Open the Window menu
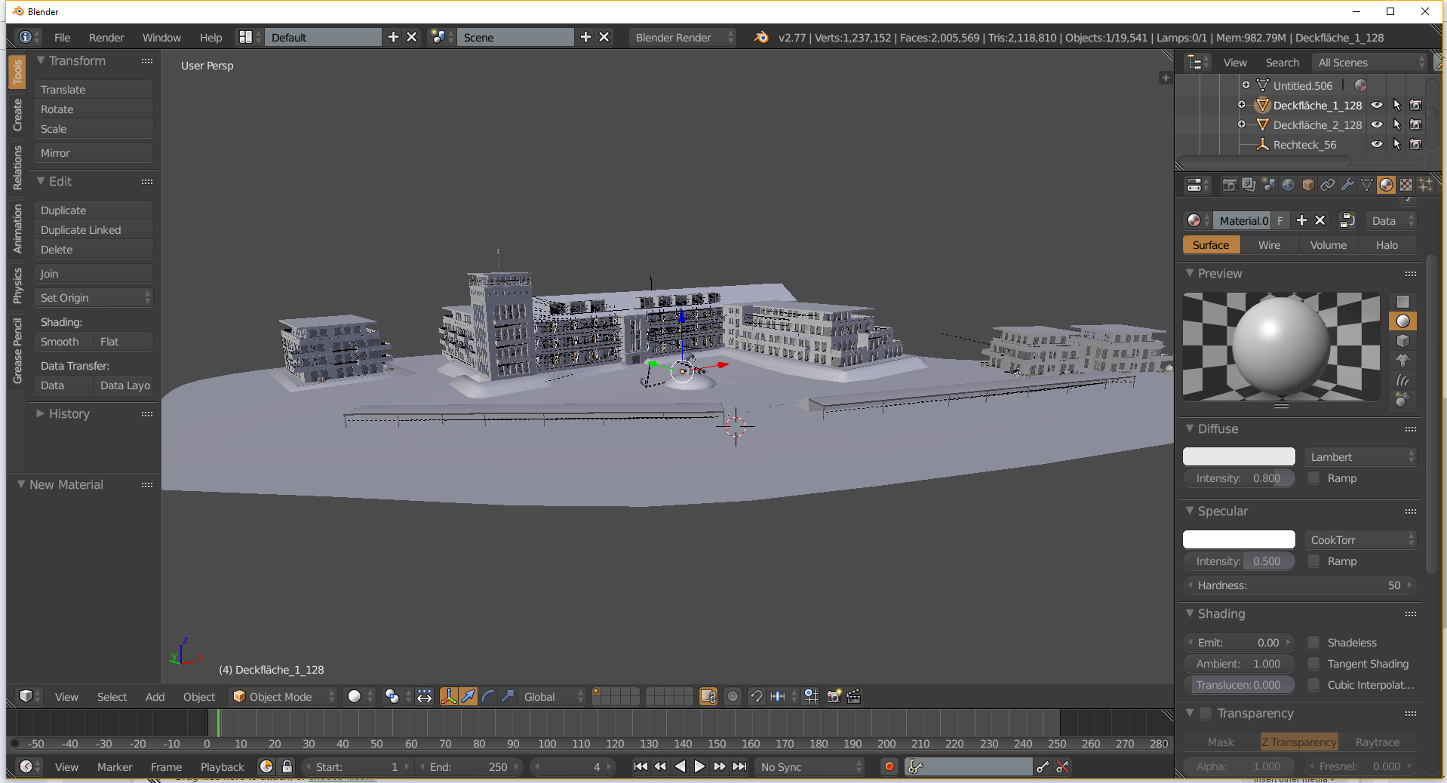This screenshot has height=783, width=1447. [x=161, y=37]
